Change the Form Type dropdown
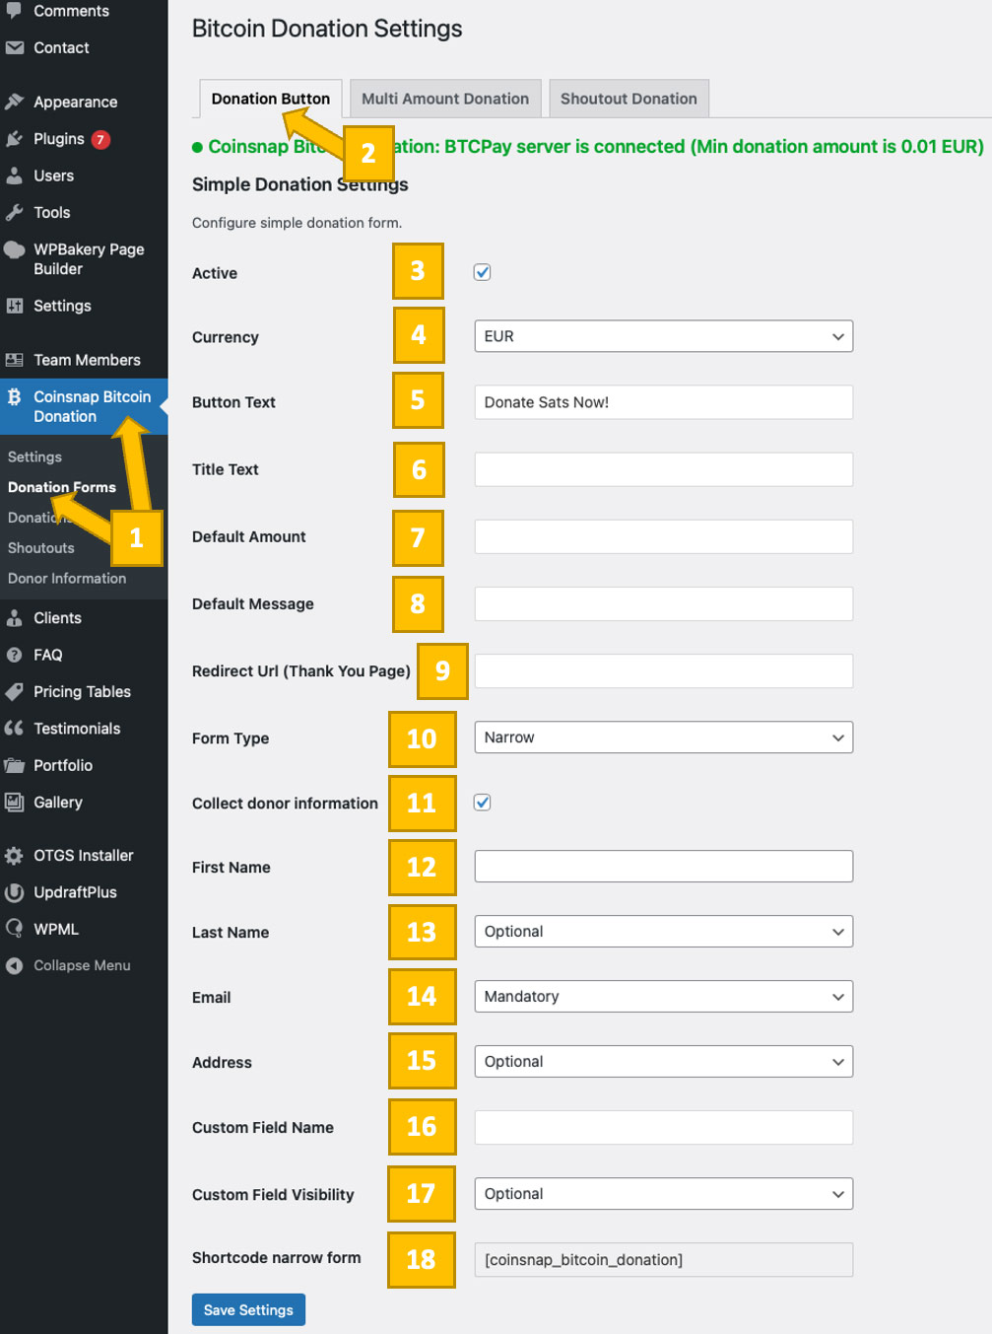This screenshot has height=1334, width=992. 663,737
